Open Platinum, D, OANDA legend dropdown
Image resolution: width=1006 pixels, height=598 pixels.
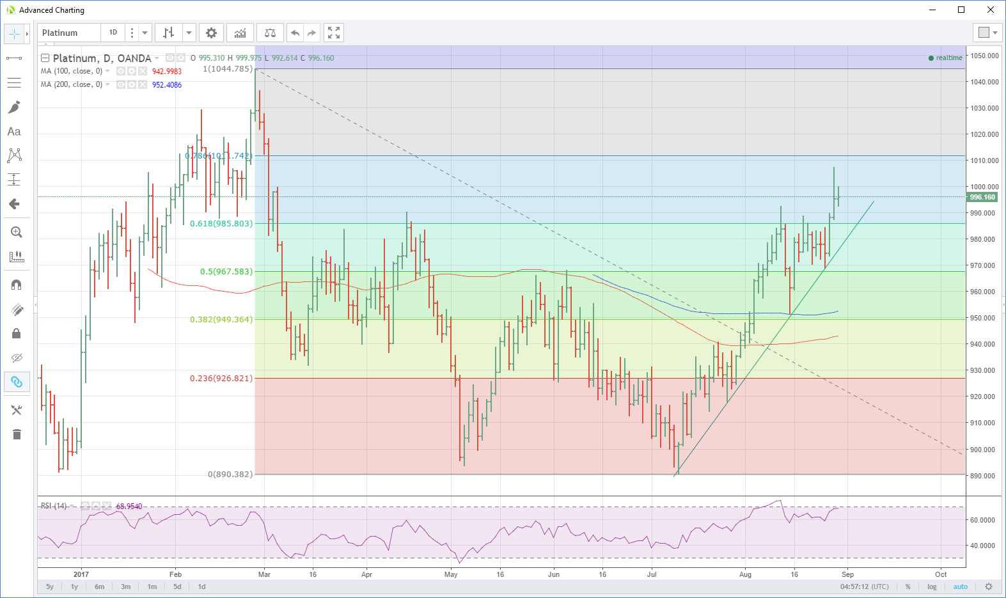click(157, 58)
